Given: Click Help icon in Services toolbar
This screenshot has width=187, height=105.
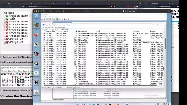Looking at the screenshot, I should coord(57,19).
